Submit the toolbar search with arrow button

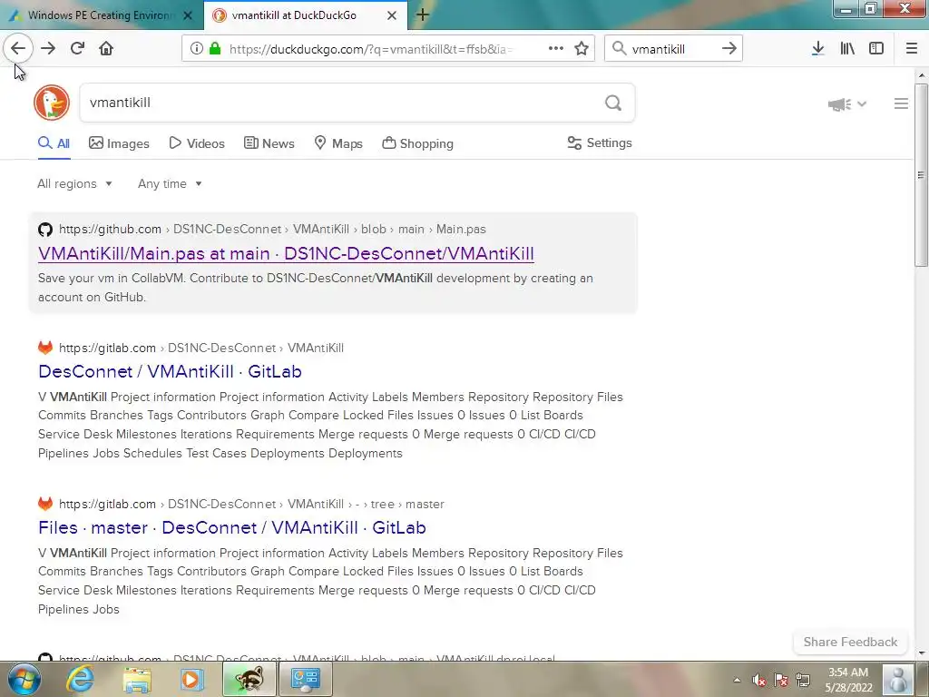pyautogui.click(x=729, y=49)
